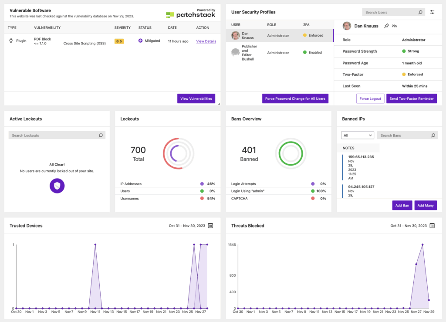
Task: Click the 6.5 severity badge
Action: [119, 41]
